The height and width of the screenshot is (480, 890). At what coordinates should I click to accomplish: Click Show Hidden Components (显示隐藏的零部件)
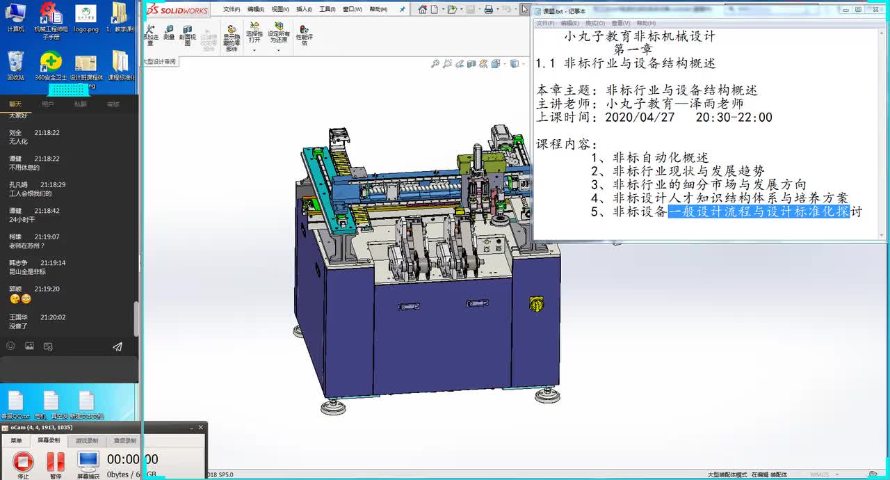pyautogui.click(x=232, y=38)
